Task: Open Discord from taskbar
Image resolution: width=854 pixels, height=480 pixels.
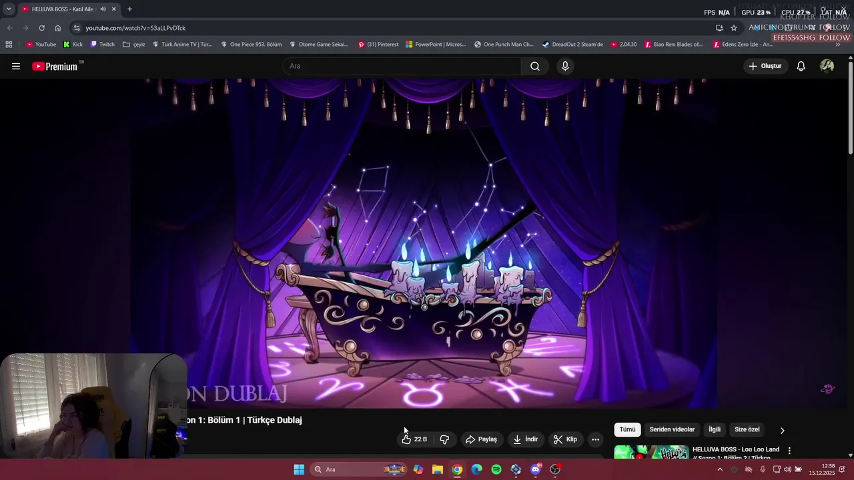Action: pos(536,470)
